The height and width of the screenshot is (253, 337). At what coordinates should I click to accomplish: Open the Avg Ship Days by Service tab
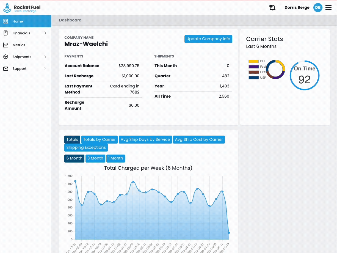145,139
